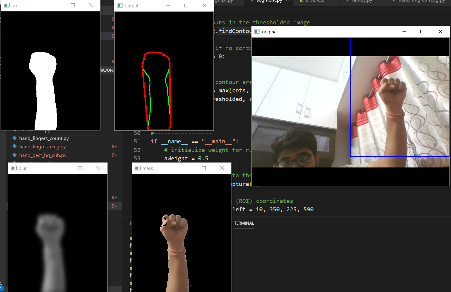Minimize the ori window

point(55,5)
